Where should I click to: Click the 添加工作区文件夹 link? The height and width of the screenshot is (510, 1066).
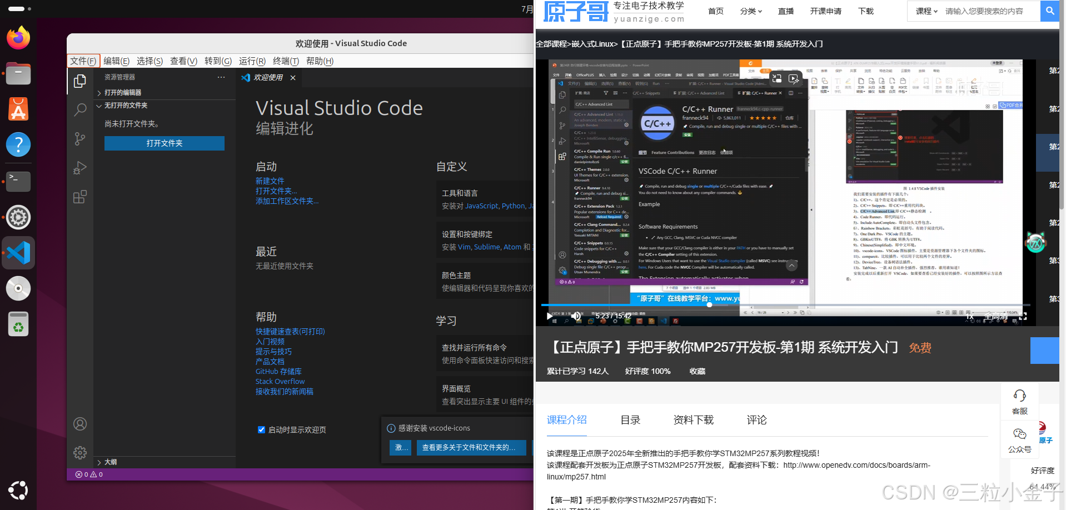(287, 201)
